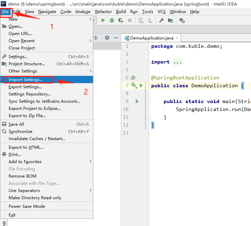This screenshot has width=251, height=226.
Task: Click the run gutter arrow on line 9
Action: [x=137, y=101]
